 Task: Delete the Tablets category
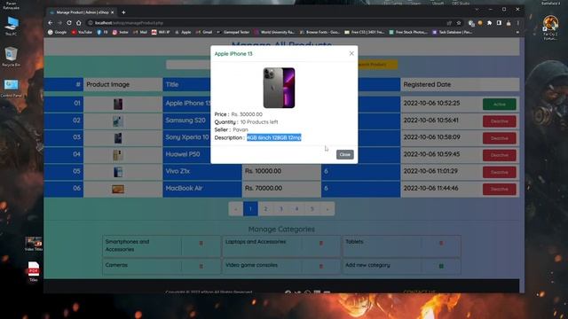pyautogui.click(x=441, y=243)
